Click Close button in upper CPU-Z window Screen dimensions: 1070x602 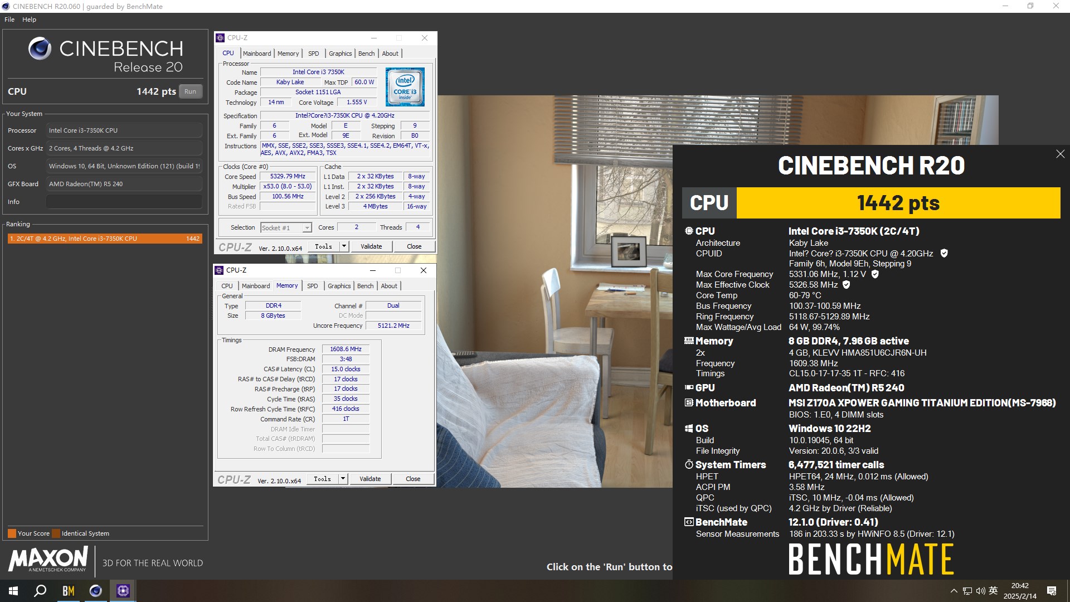click(x=414, y=246)
